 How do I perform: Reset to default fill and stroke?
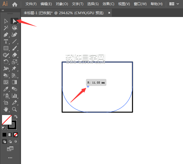[3, 128]
